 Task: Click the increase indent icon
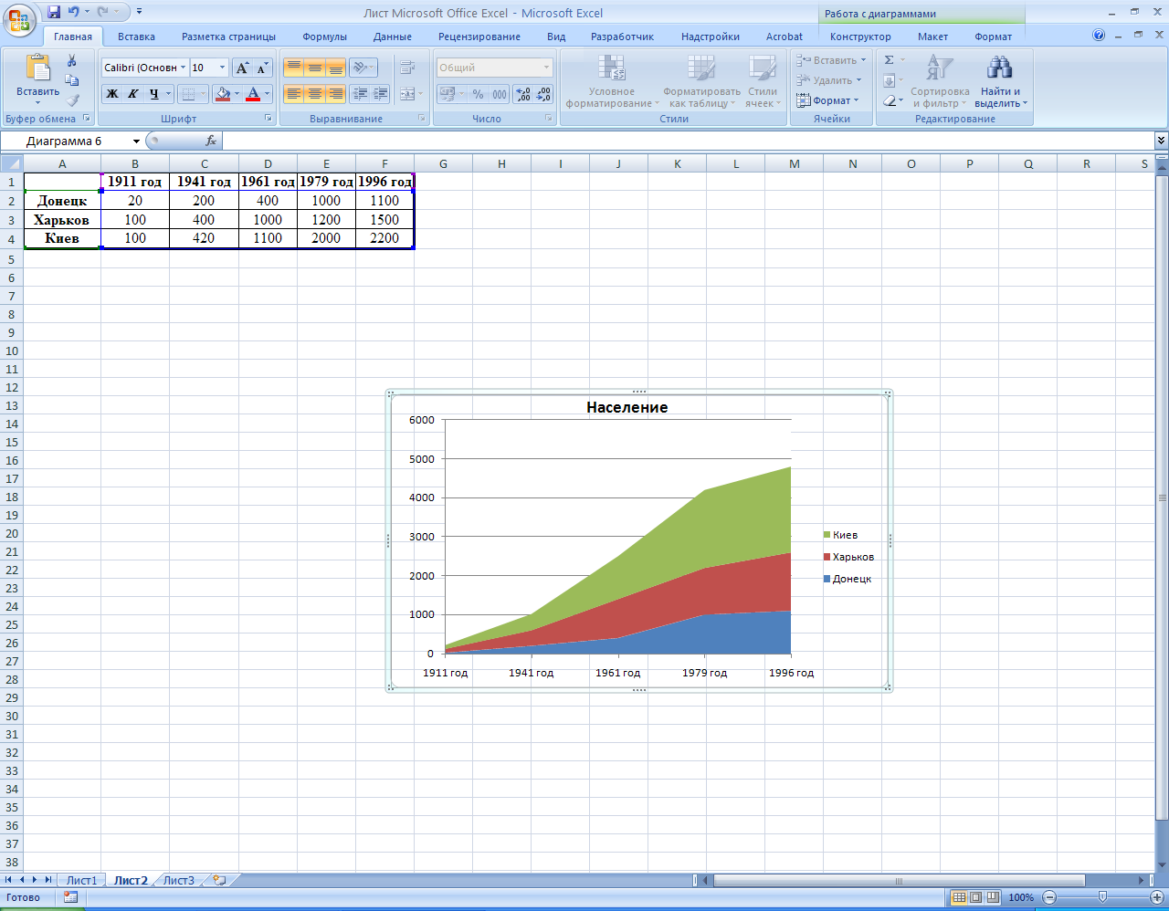(381, 93)
